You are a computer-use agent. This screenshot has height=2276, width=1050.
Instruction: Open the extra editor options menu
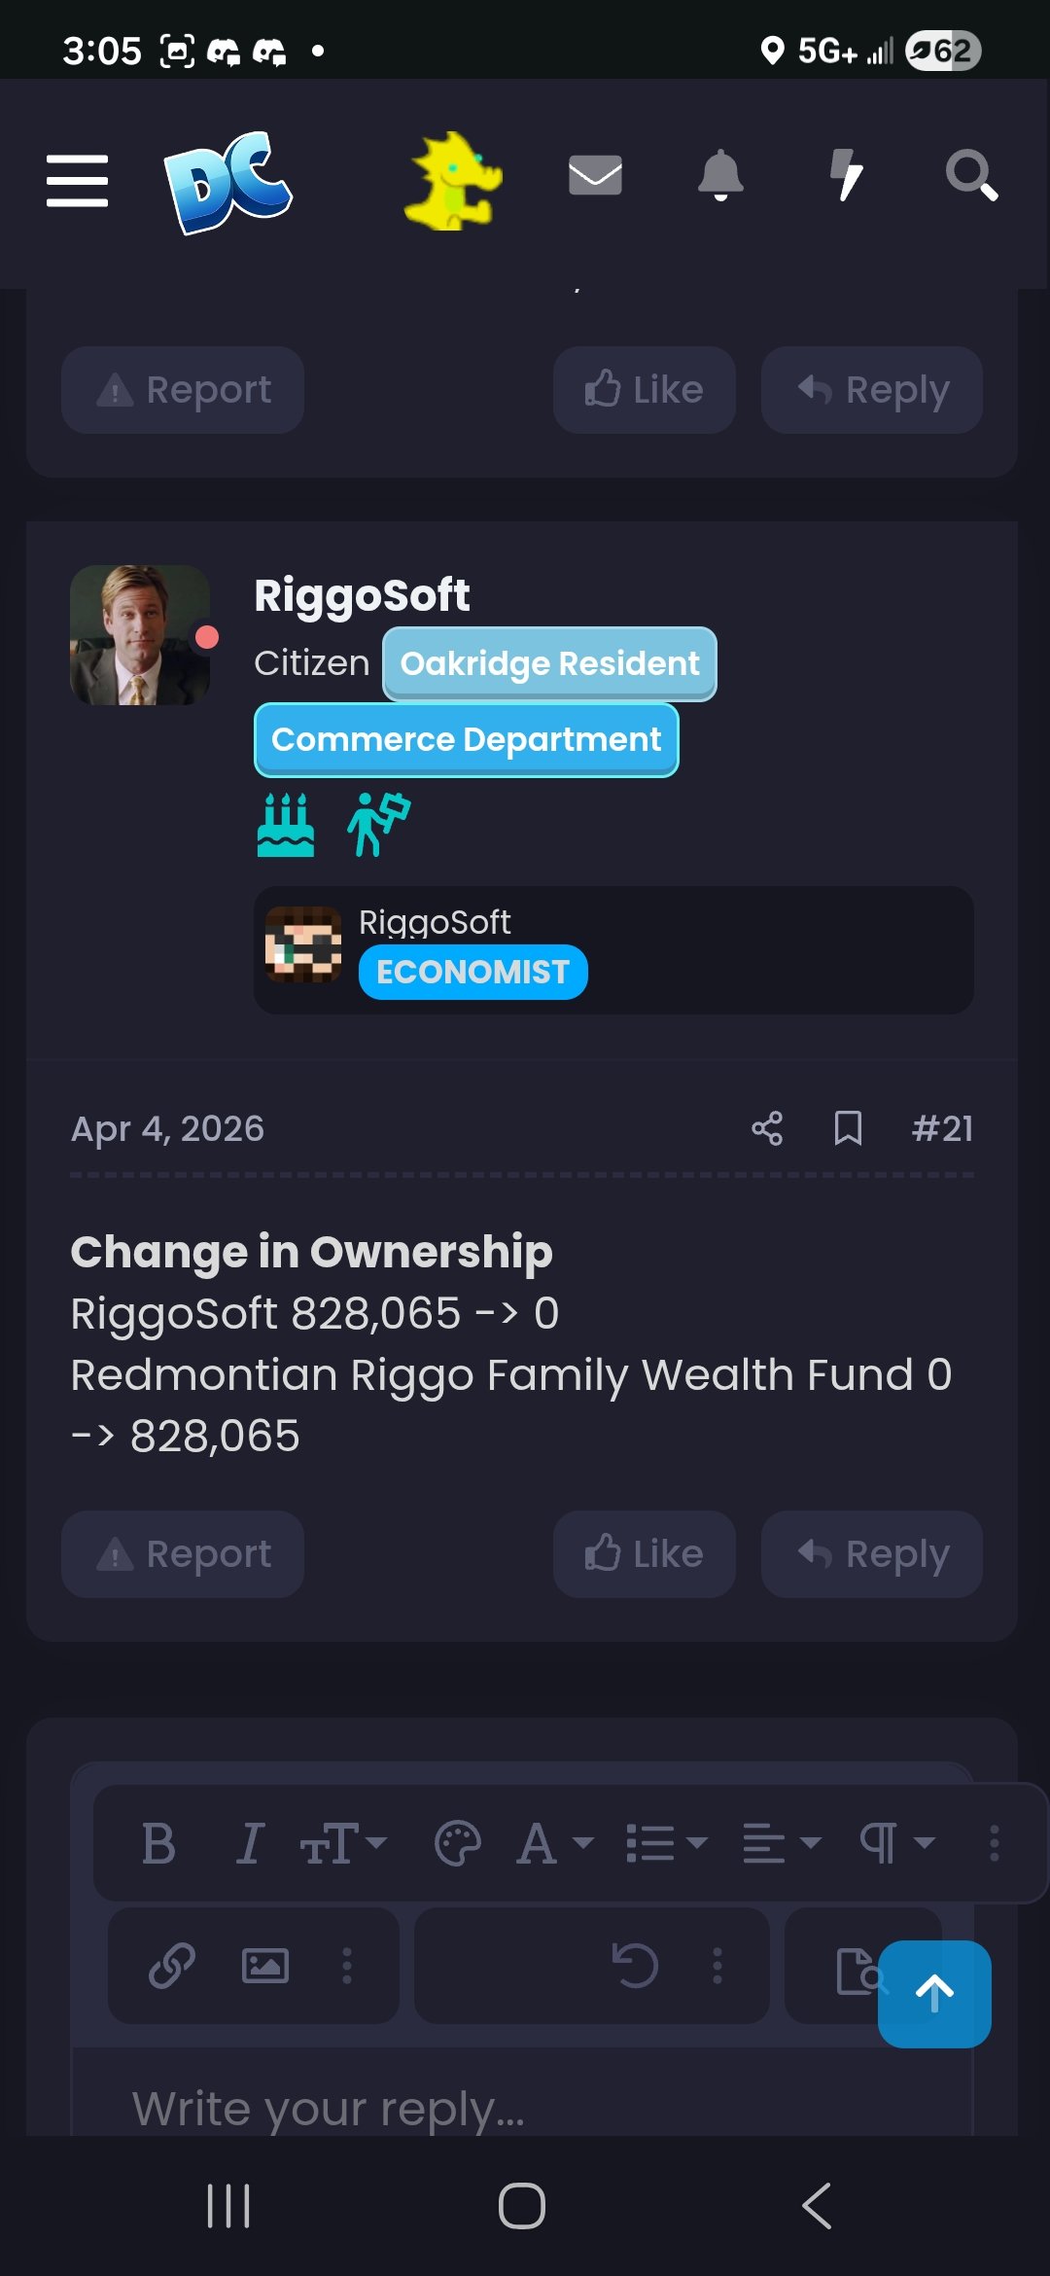click(994, 1845)
